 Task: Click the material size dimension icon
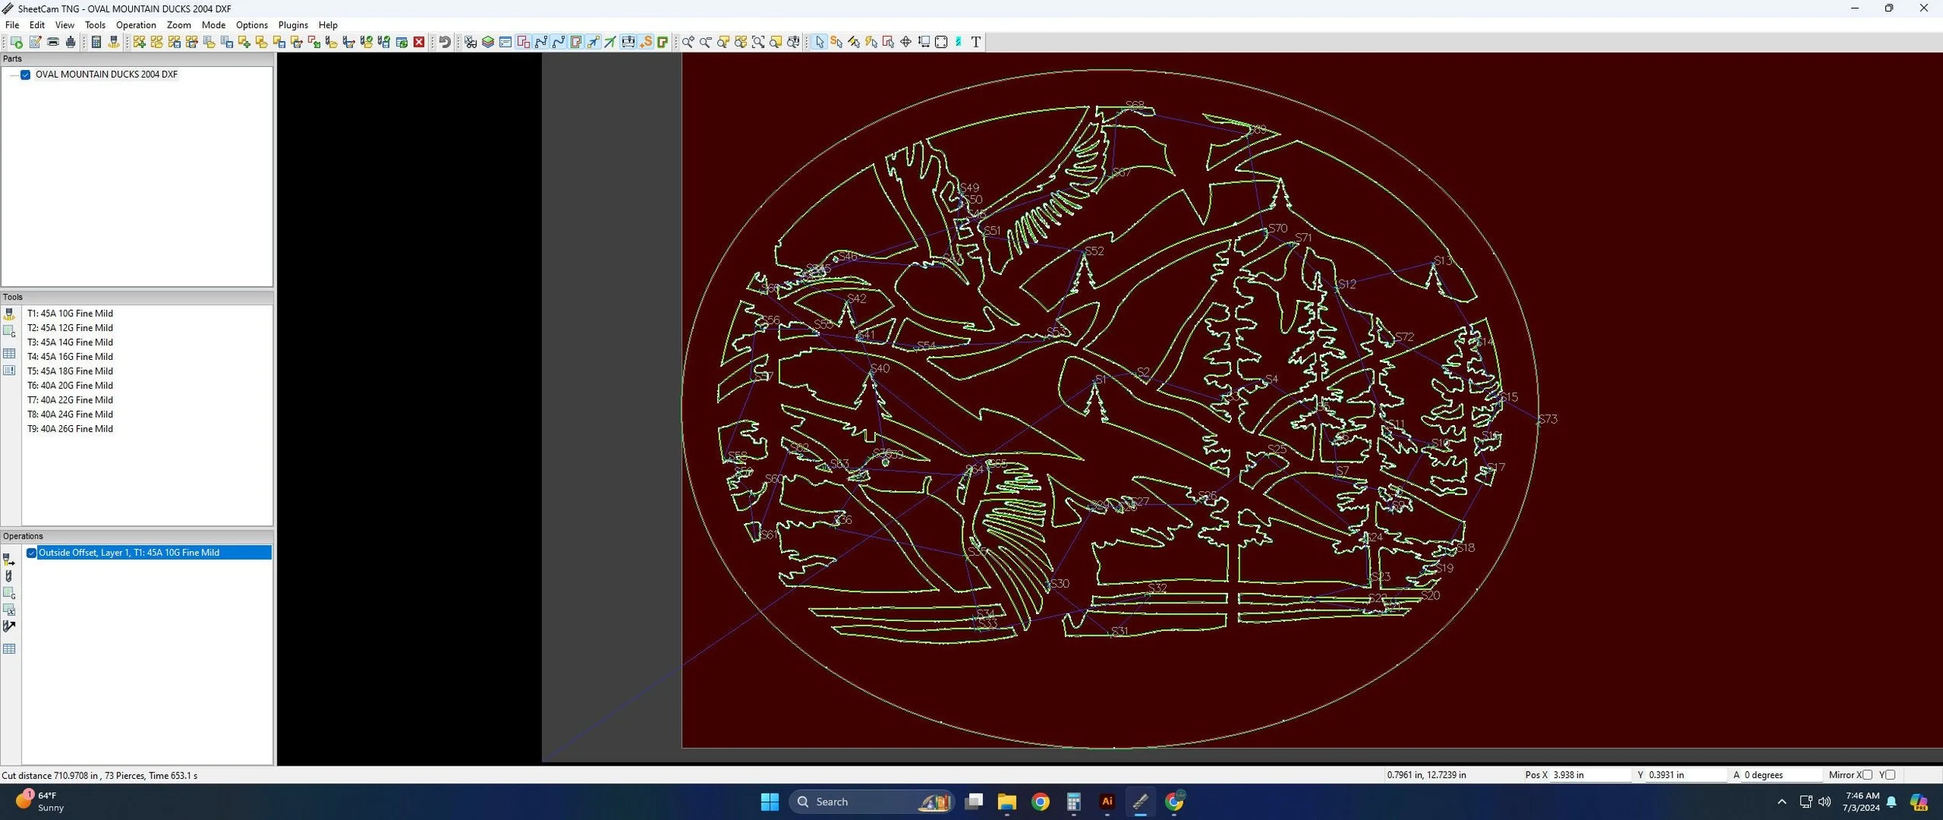coord(923,42)
